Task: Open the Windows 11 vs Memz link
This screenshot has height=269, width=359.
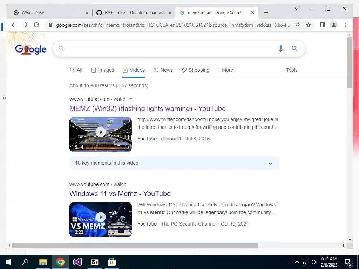Action: point(120,194)
